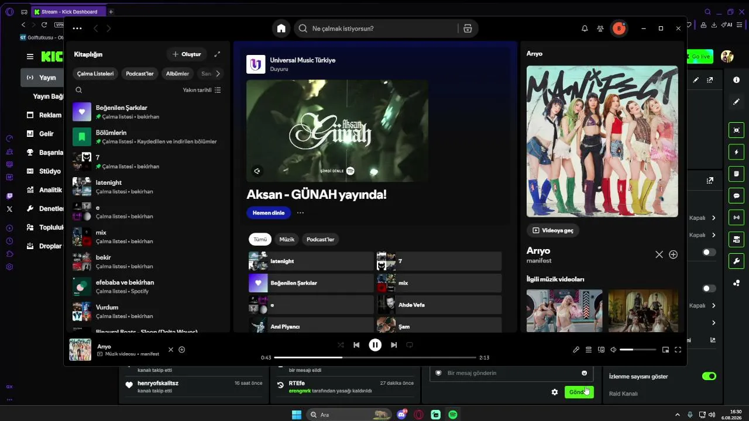749x421 pixels.
Task: Open the lyrics microphone icon
Action: [576, 350]
